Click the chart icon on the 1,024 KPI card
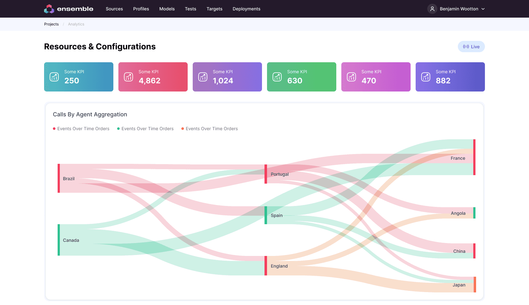Viewport: 529px width, 305px height. [203, 77]
